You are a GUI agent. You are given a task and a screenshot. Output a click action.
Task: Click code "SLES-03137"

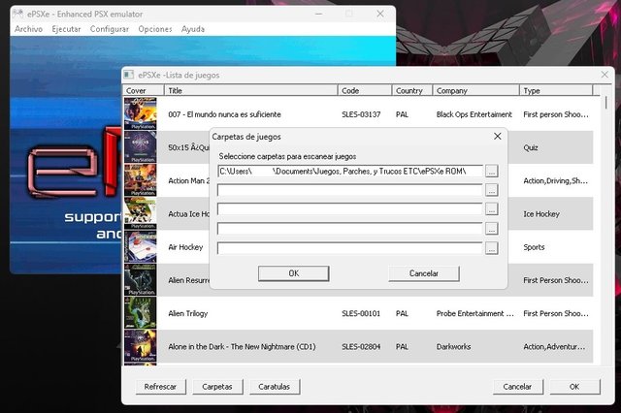(x=361, y=114)
